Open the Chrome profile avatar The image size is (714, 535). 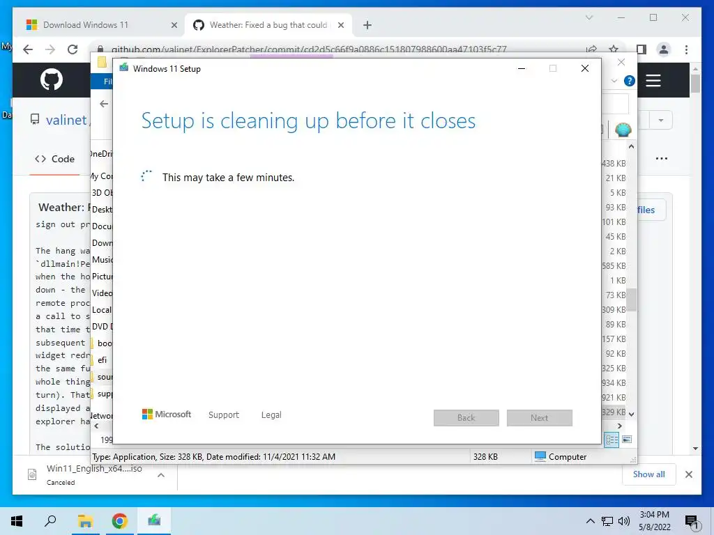tap(664, 49)
